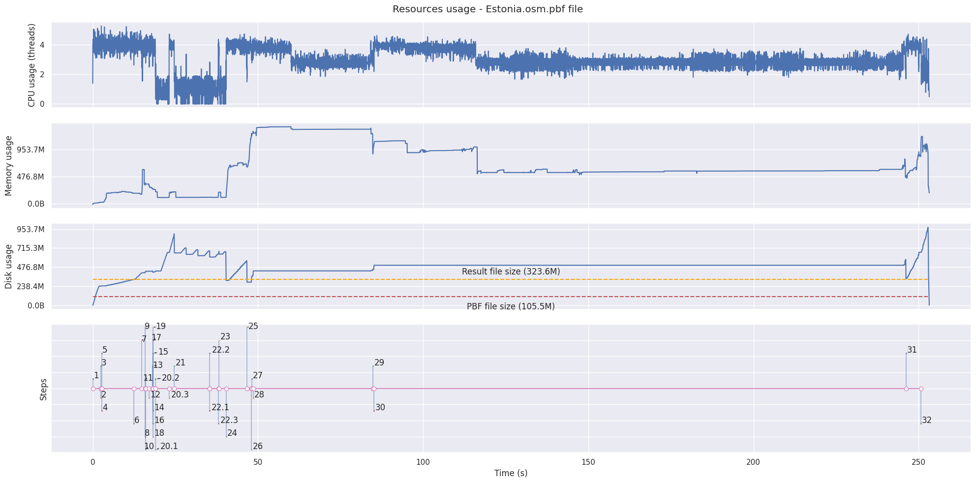Click the "Time (s)" x-axis label
976x483 pixels.
[x=511, y=473]
